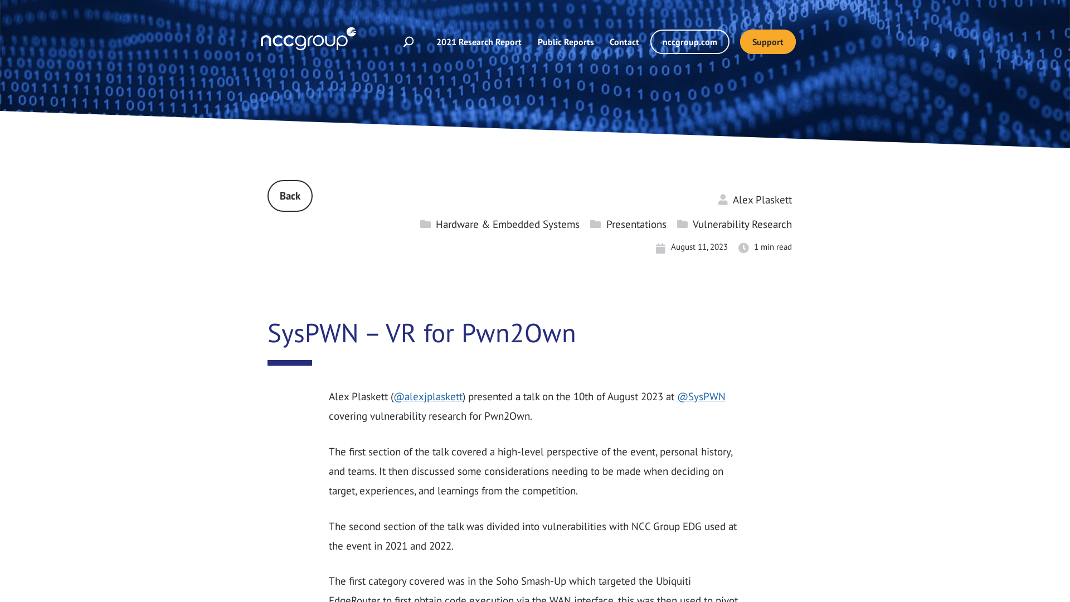Select the 2021 Research Report menu item
The image size is (1070, 602).
pyautogui.click(x=479, y=41)
